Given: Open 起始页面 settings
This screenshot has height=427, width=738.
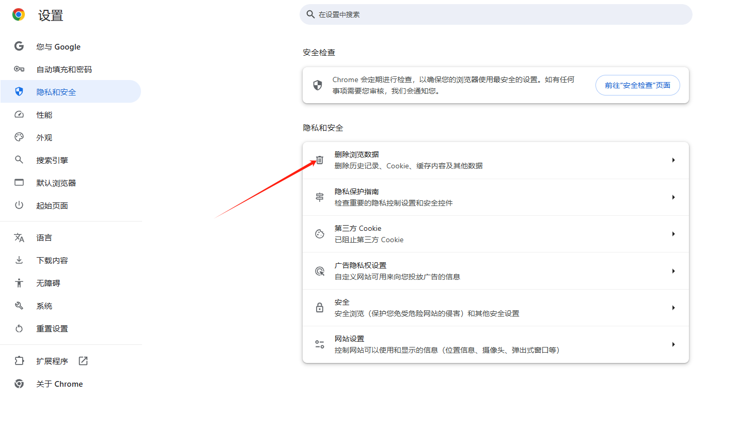Looking at the screenshot, I should 70,205.
